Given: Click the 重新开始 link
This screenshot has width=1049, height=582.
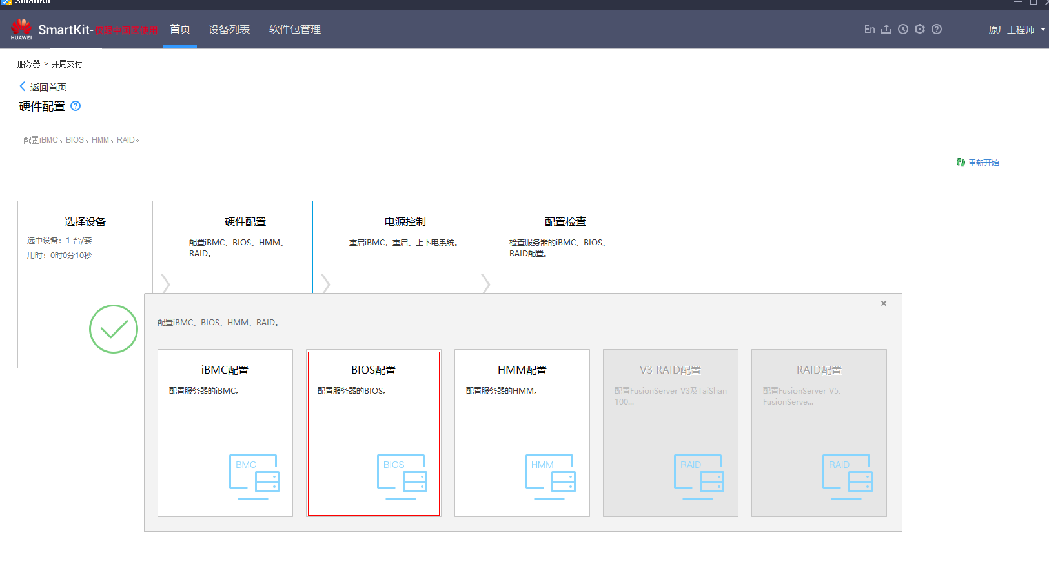Looking at the screenshot, I should 984,163.
